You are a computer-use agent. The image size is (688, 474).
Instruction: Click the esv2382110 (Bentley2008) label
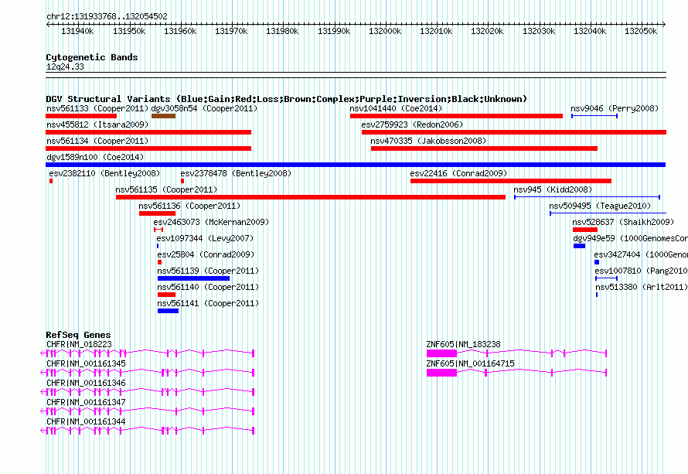(x=104, y=173)
